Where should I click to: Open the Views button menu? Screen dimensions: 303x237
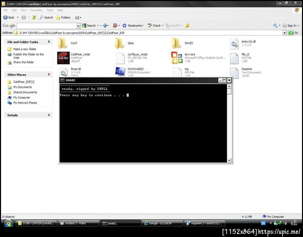pos(78,18)
